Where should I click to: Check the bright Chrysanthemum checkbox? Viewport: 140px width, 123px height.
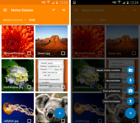[x=29, y=53]
